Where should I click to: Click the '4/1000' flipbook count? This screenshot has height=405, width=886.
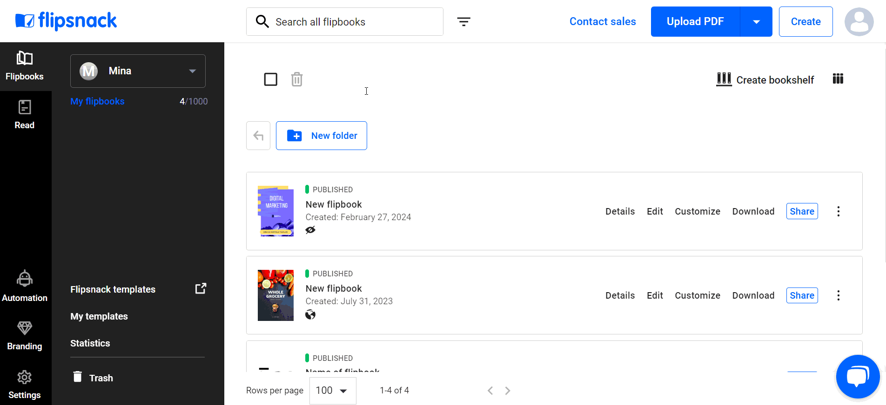pyautogui.click(x=194, y=101)
